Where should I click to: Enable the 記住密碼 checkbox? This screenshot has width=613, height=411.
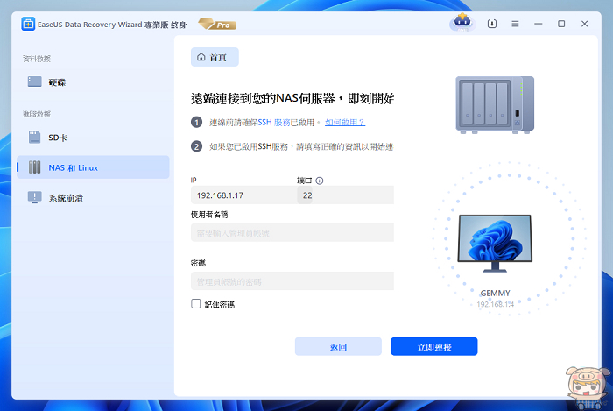196,304
